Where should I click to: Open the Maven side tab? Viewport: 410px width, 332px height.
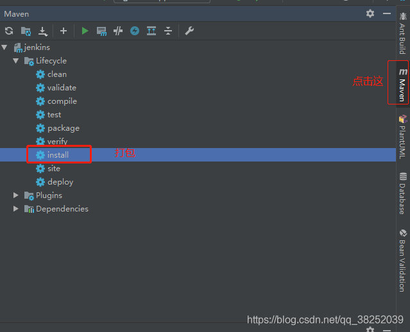pos(403,84)
